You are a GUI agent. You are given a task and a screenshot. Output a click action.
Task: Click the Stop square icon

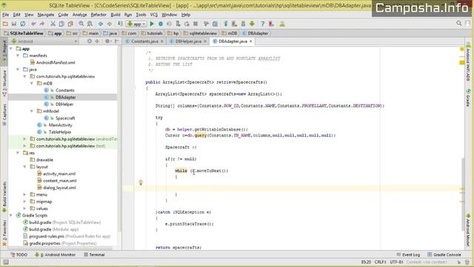[196, 24]
